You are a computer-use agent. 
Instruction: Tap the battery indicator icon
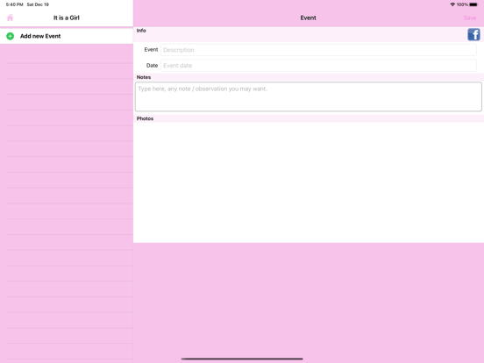click(473, 4)
